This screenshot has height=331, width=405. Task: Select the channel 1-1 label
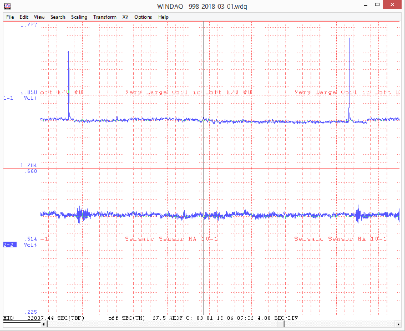pyautogui.click(x=9, y=98)
